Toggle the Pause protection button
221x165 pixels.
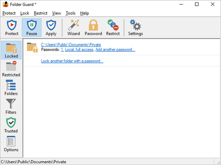pos(32,28)
